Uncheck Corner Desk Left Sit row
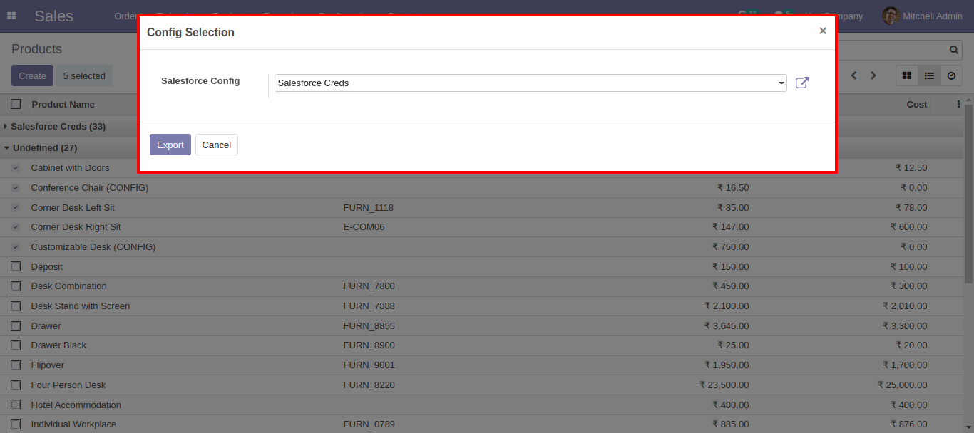The width and height of the screenshot is (974, 433). (16, 207)
